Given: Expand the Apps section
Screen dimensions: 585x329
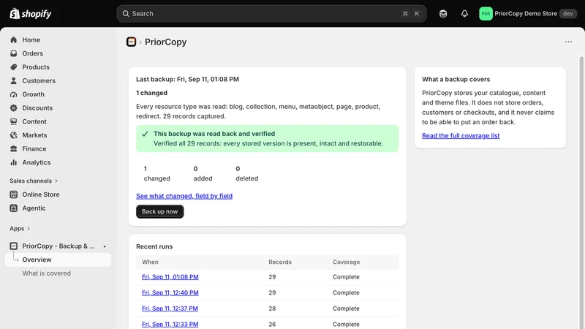Looking at the screenshot, I should click(20, 228).
